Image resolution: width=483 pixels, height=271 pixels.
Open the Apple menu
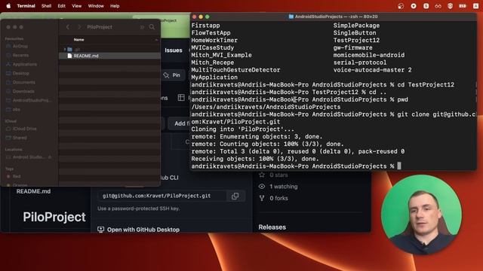(8, 6)
